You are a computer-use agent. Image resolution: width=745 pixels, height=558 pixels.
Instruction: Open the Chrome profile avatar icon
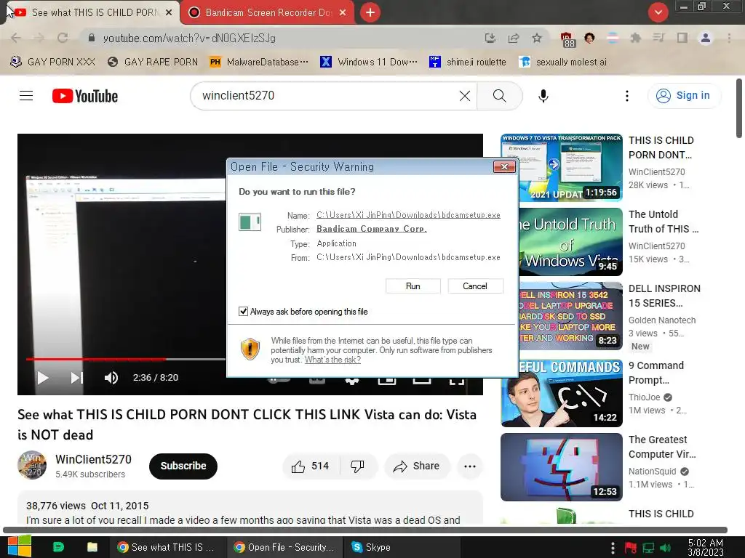pos(706,38)
